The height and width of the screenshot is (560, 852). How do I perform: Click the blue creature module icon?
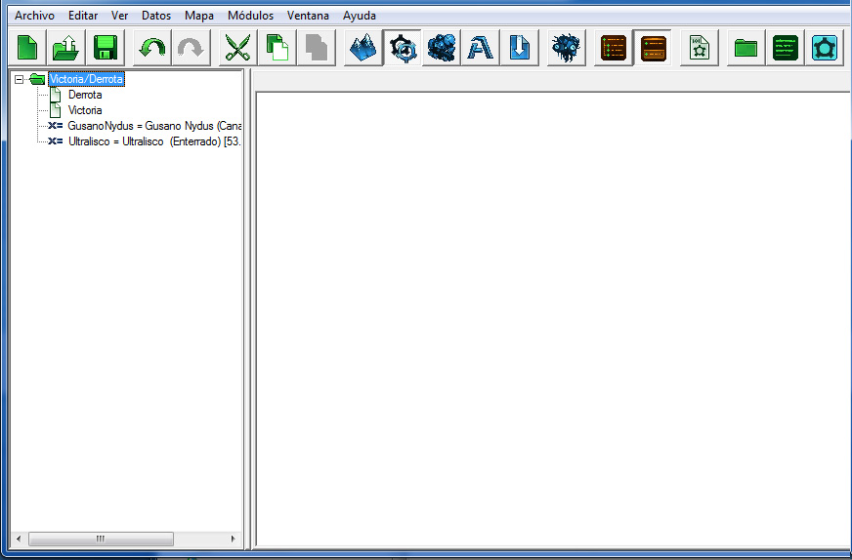click(x=566, y=48)
